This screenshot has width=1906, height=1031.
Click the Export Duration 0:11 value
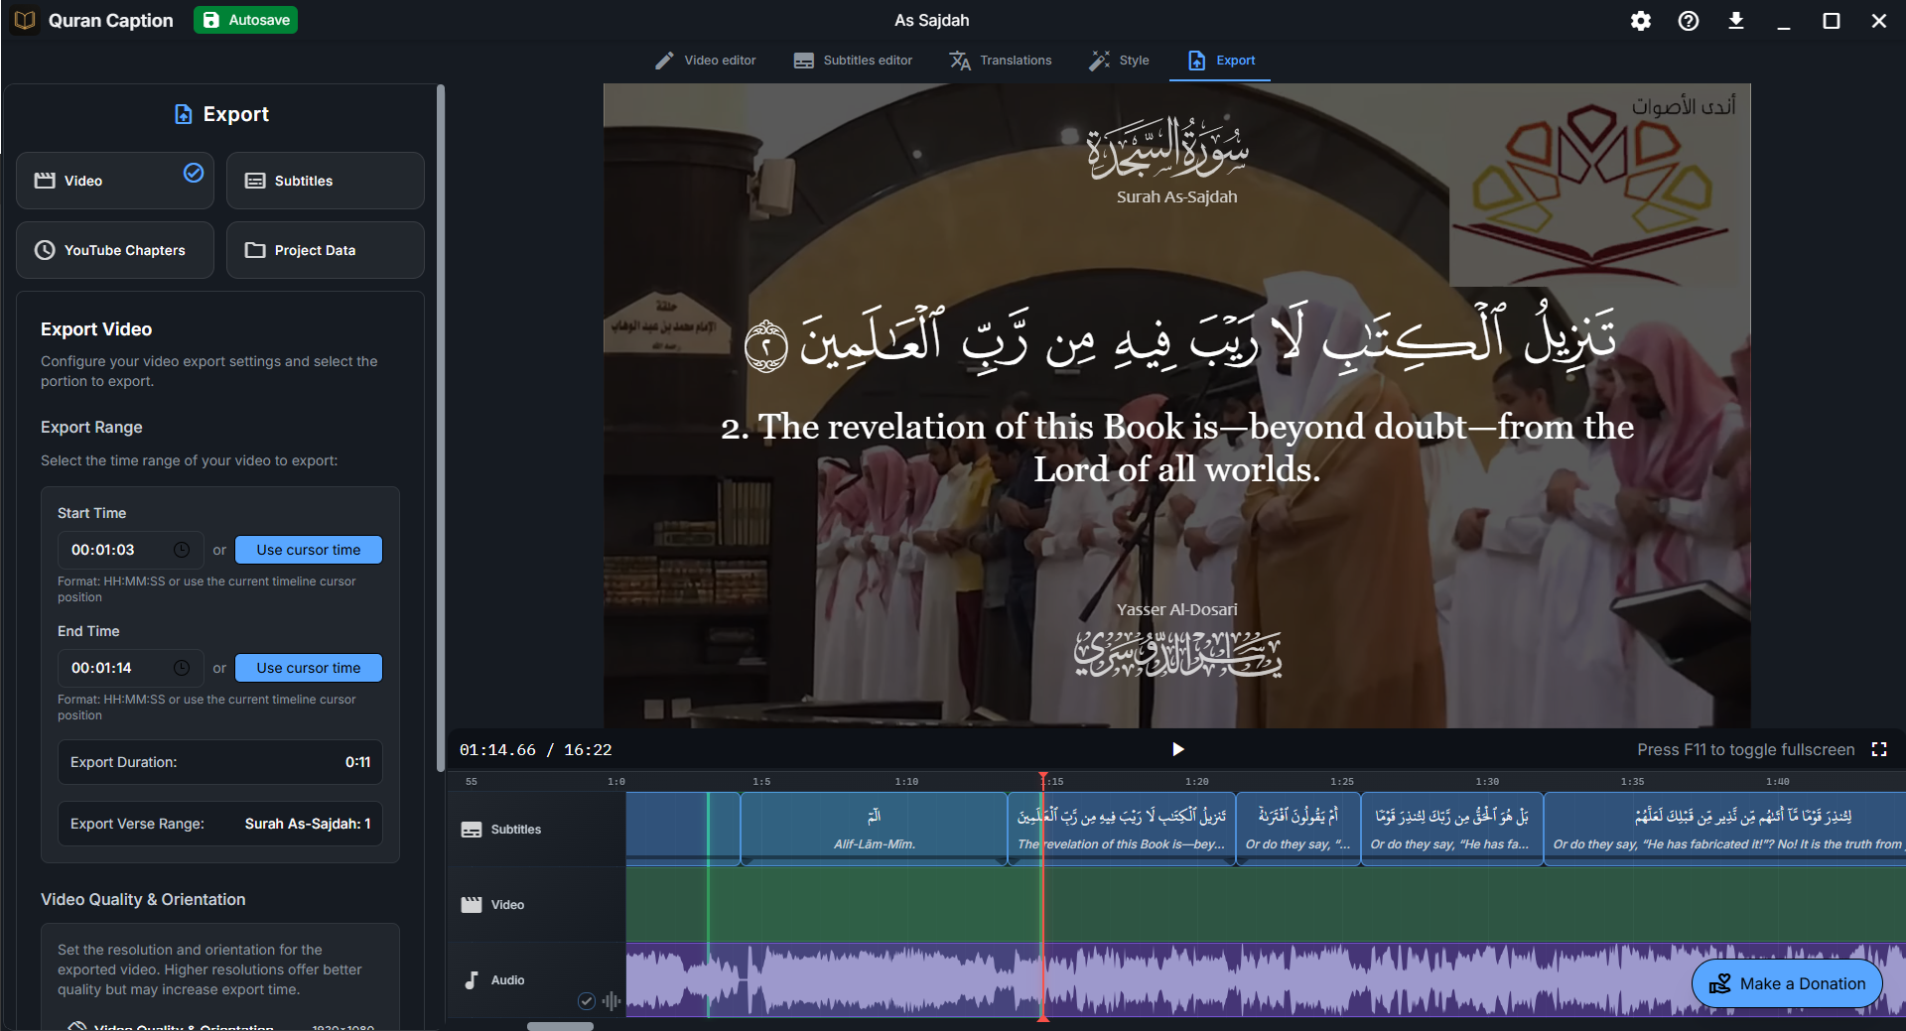click(x=357, y=762)
